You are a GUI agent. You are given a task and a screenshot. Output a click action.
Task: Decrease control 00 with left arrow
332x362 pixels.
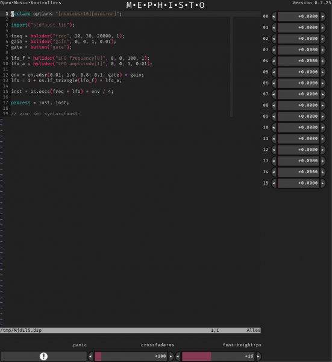coord(274,16)
